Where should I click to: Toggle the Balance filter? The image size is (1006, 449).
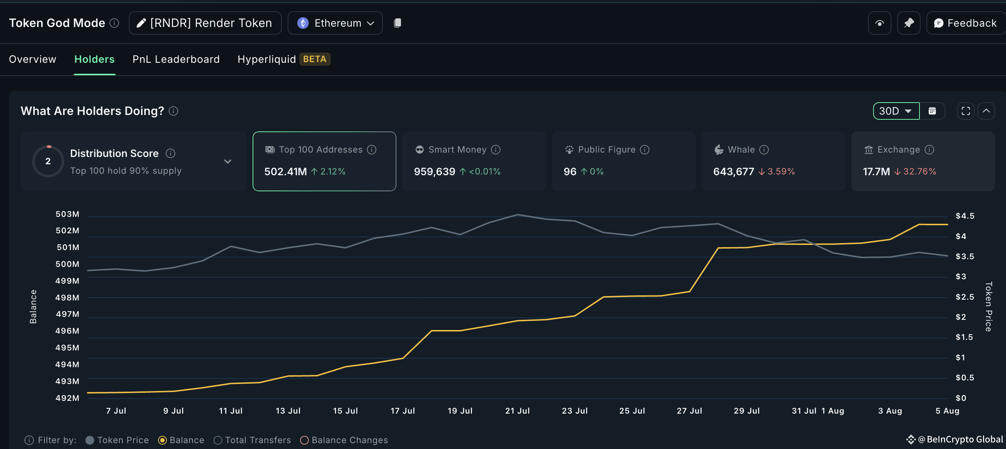coord(181,440)
